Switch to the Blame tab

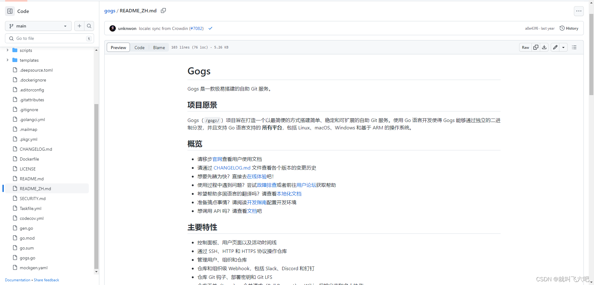pyautogui.click(x=159, y=47)
